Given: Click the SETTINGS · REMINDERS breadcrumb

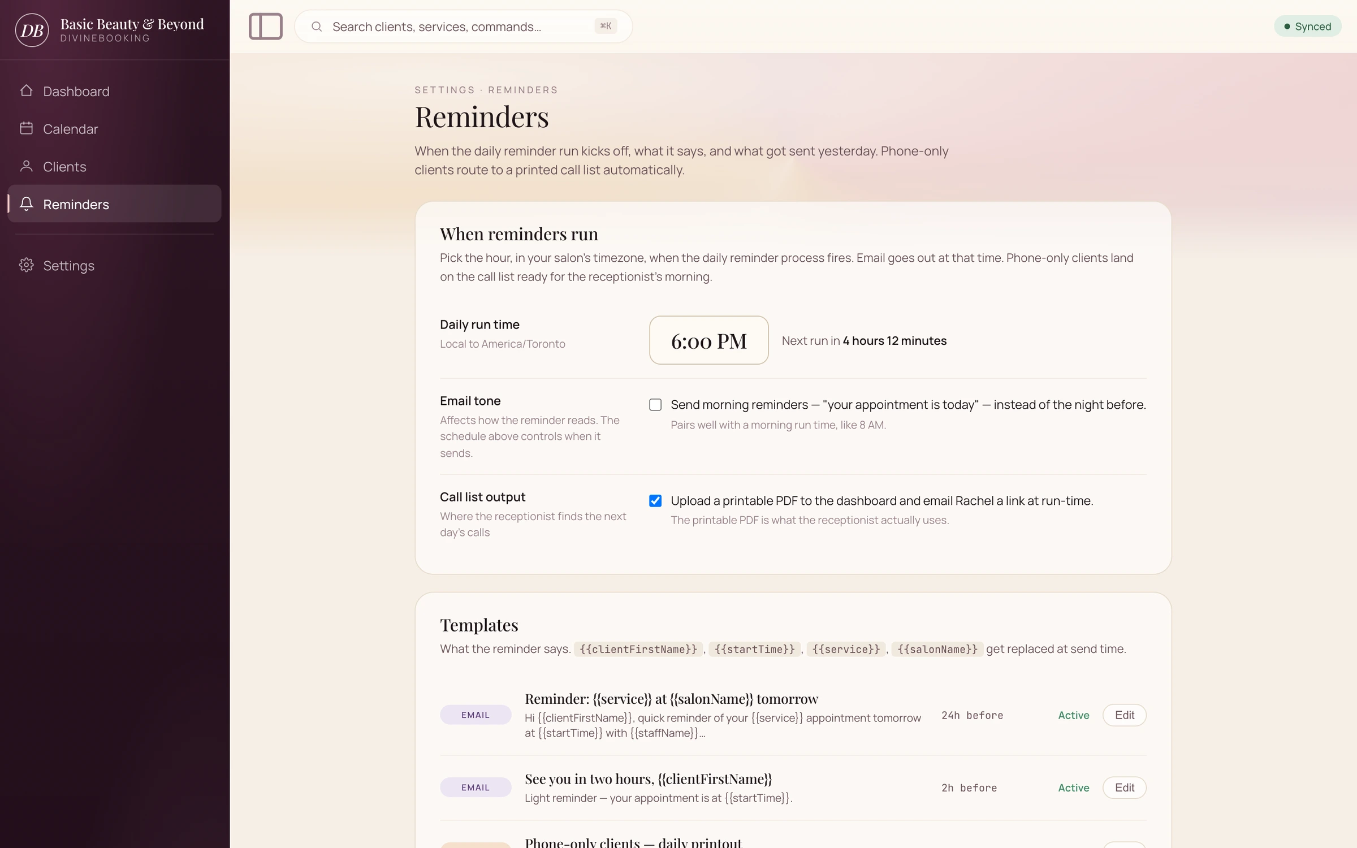Looking at the screenshot, I should [486, 90].
